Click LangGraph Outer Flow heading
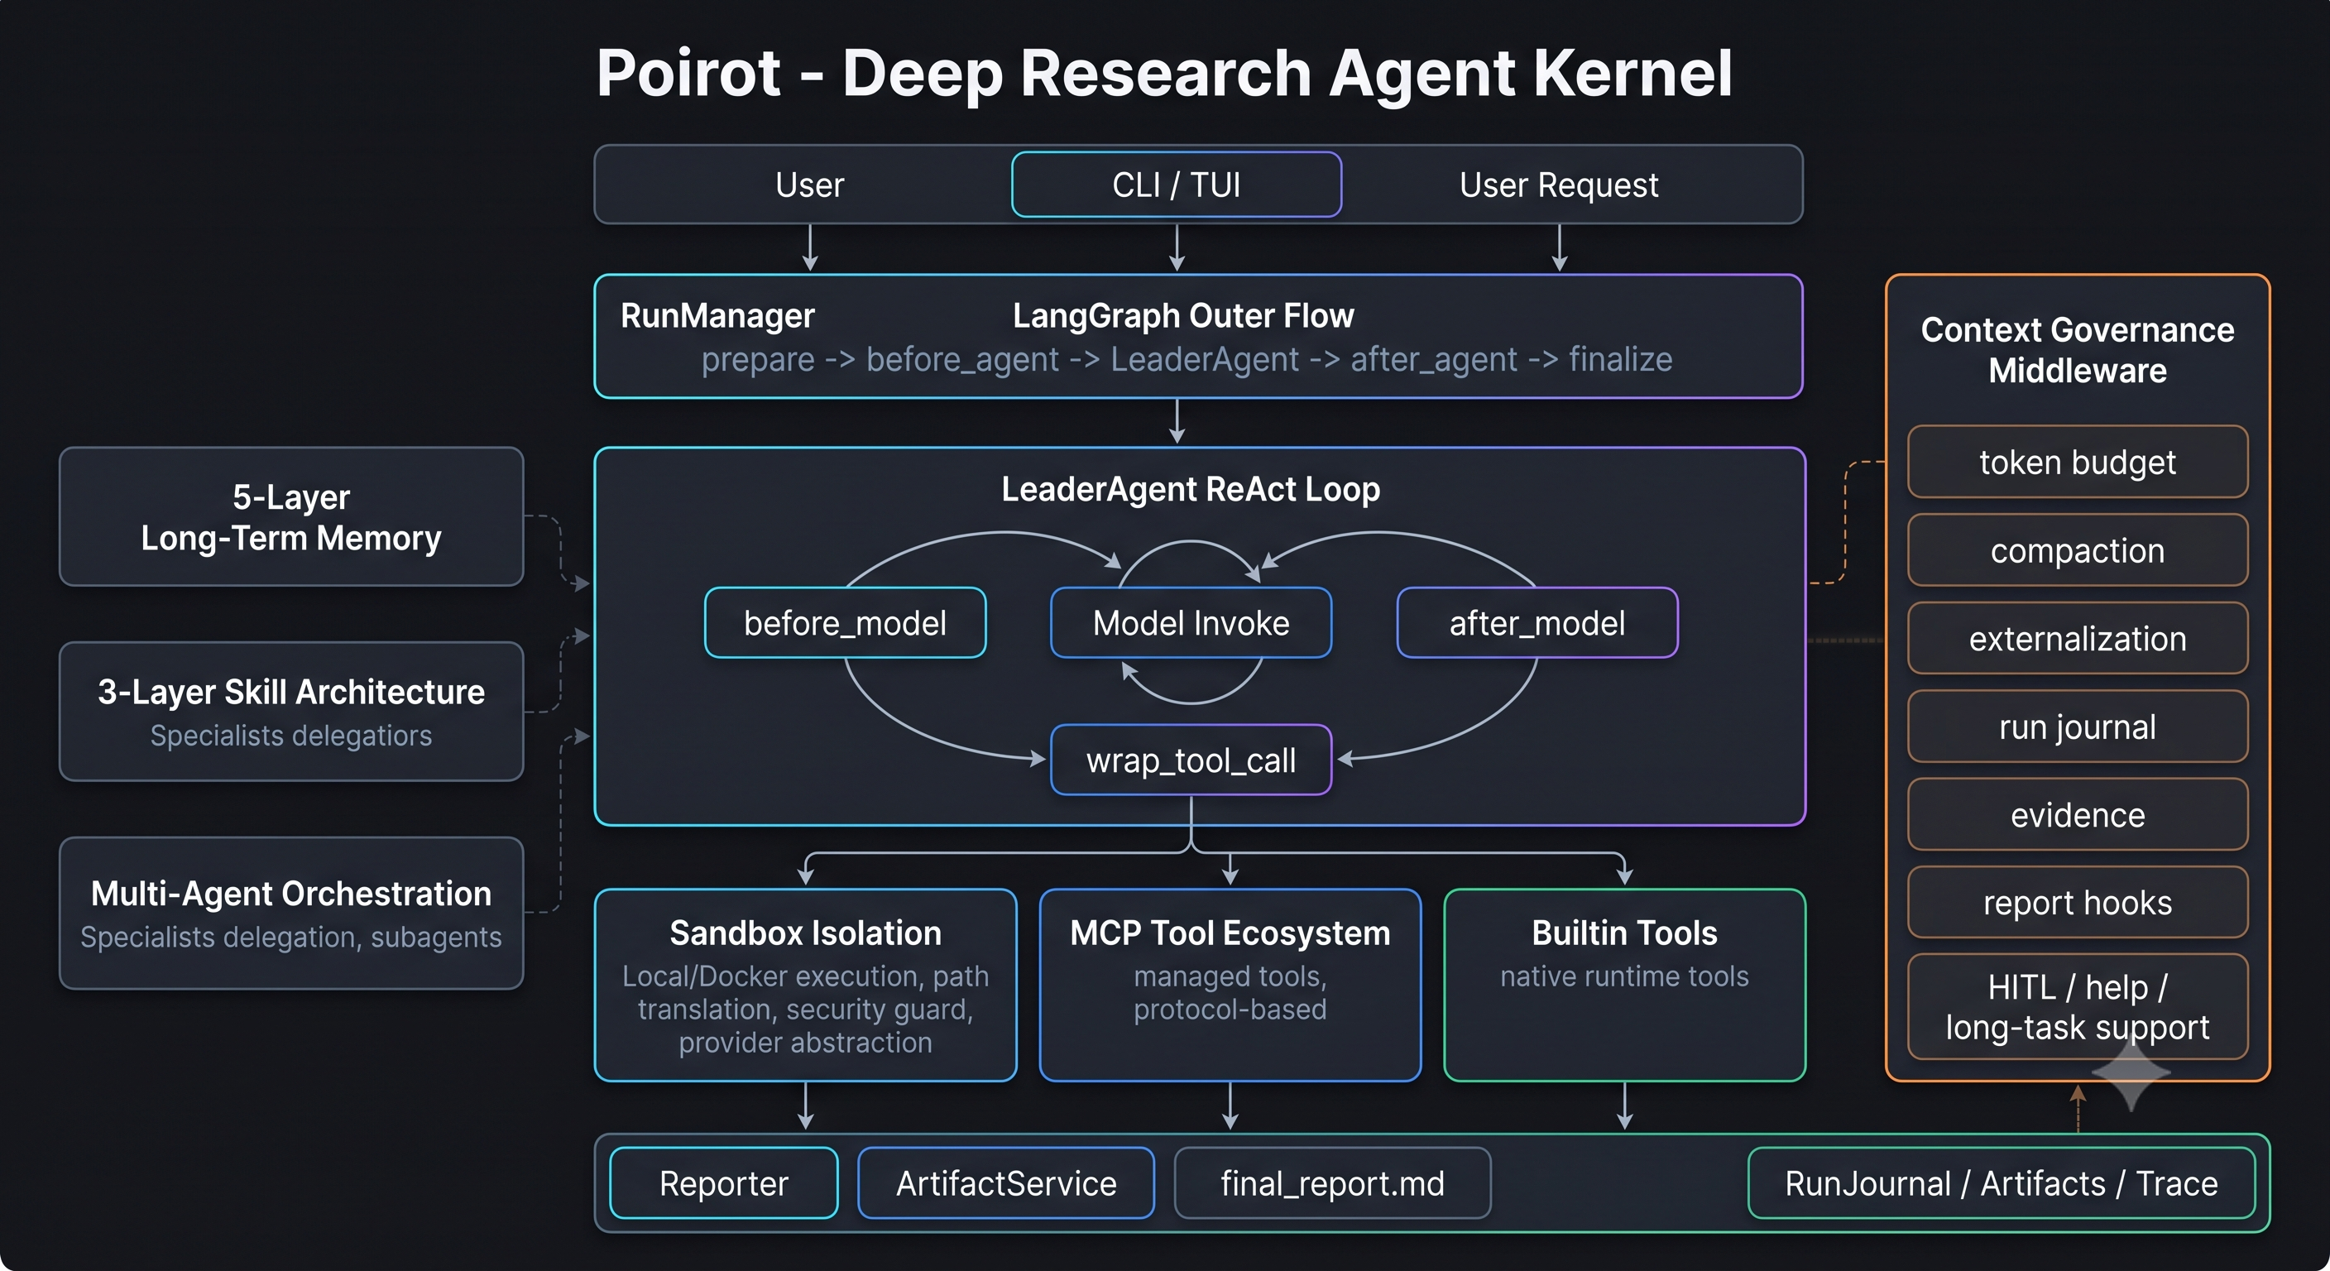The image size is (2330, 1271). click(1183, 316)
